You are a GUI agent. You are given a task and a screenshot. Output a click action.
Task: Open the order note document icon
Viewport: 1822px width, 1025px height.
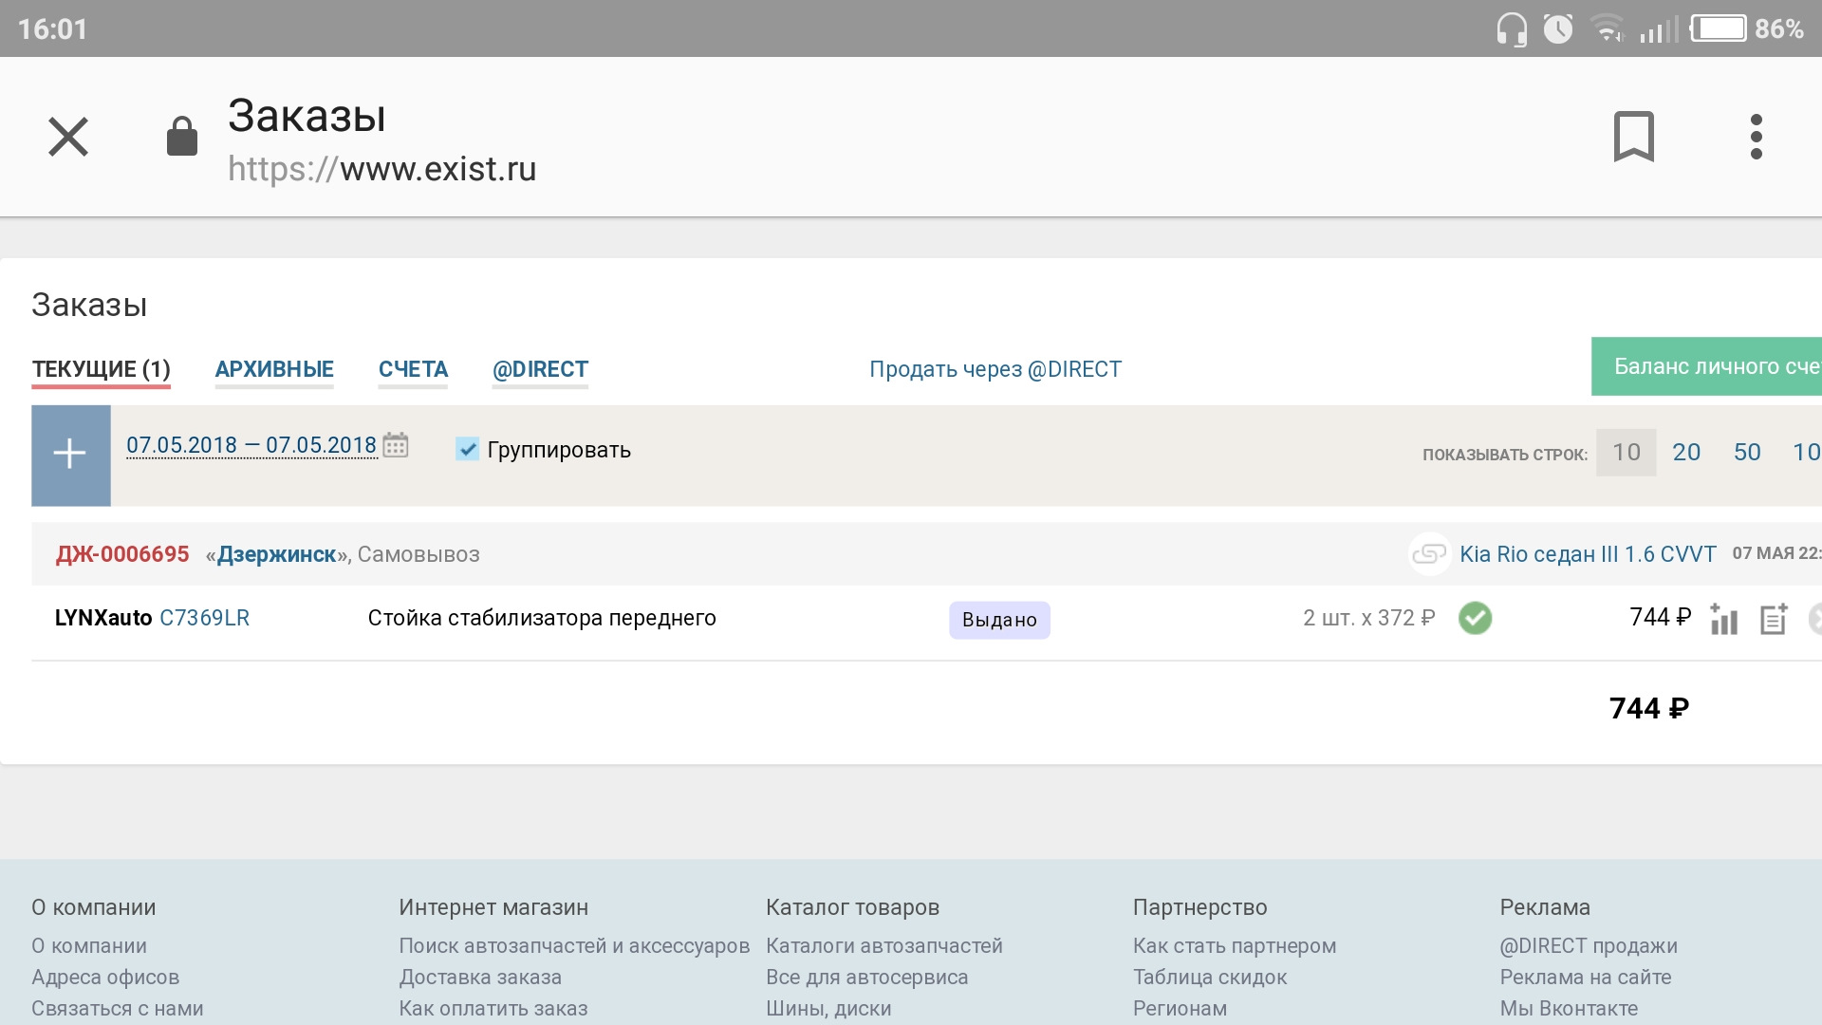click(1774, 619)
